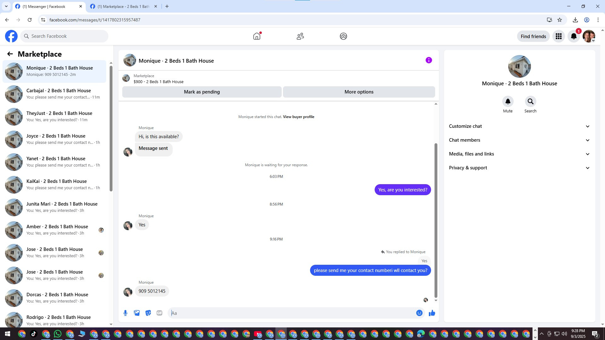Image resolution: width=605 pixels, height=340 pixels.
Task: Open Windows notification center
Action: [595, 334]
